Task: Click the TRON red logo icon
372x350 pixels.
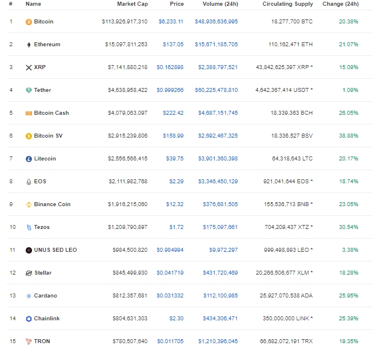Action: [29, 341]
